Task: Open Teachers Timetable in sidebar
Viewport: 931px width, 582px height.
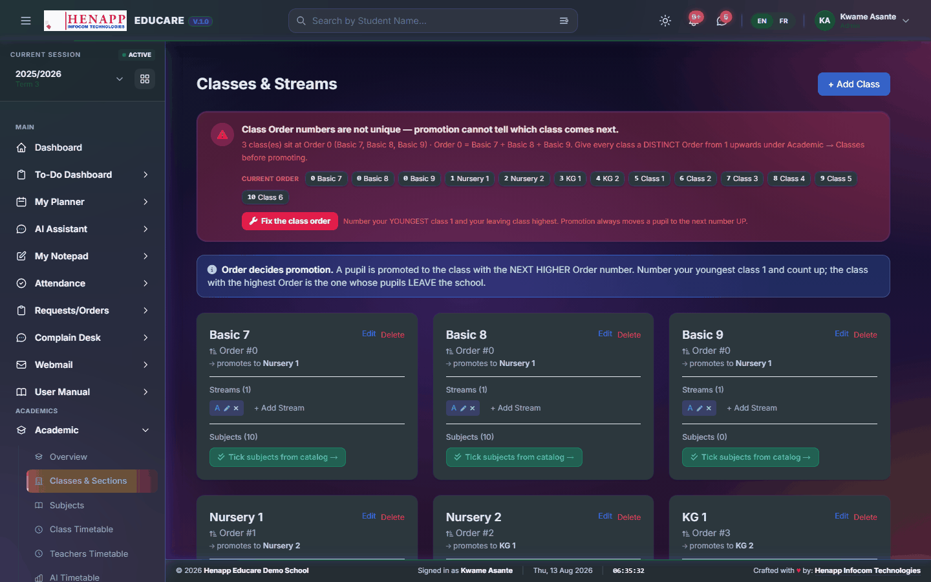Action: (x=92, y=554)
